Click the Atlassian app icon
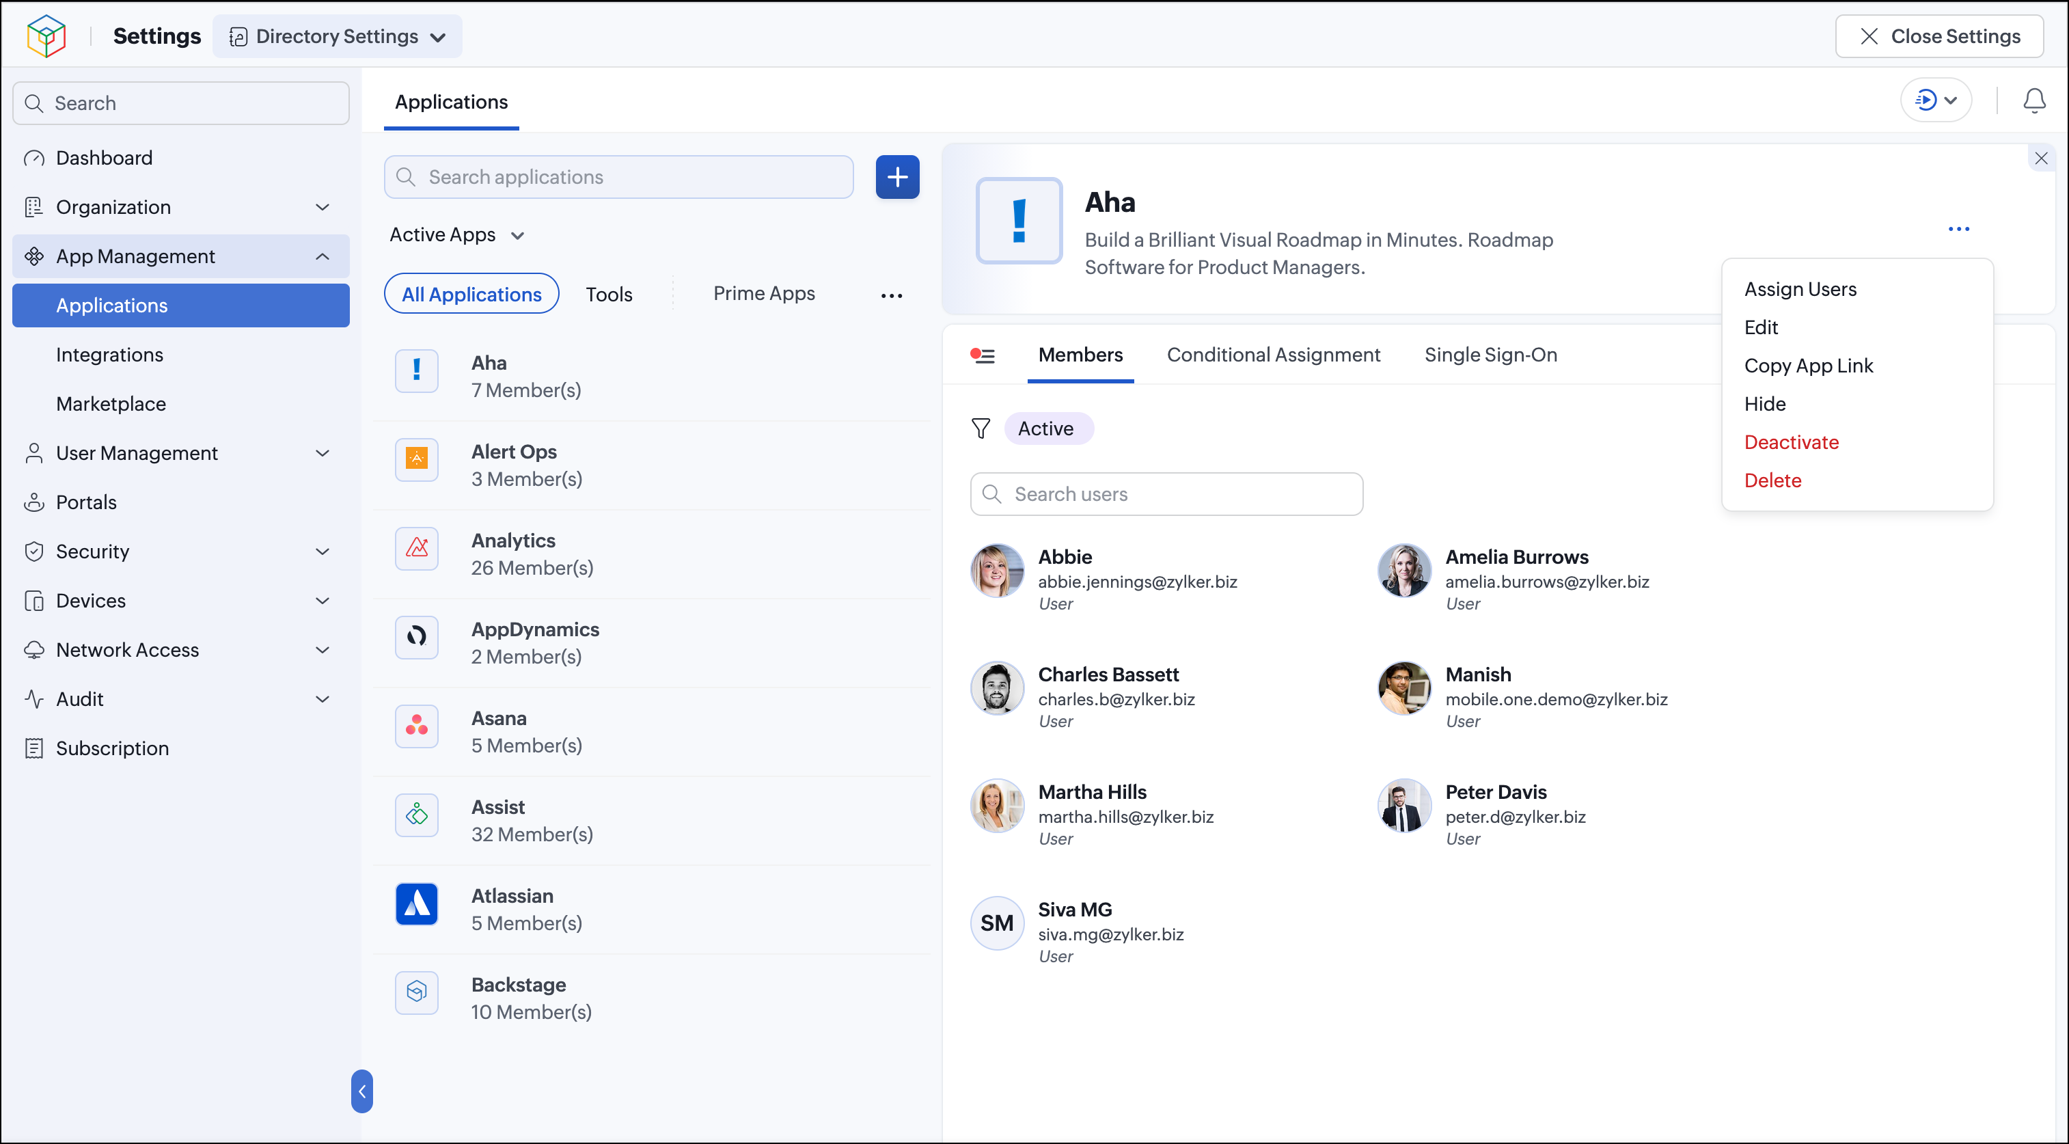 (x=416, y=904)
